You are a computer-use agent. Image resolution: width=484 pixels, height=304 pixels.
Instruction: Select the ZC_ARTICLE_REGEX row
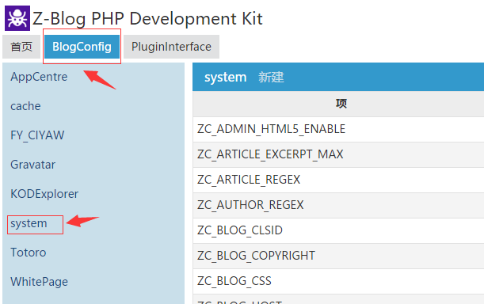[x=338, y=180]
